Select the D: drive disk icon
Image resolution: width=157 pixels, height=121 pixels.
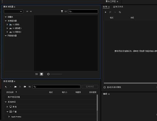[x=10, y=28]
